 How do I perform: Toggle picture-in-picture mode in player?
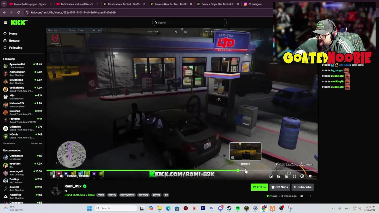point(271,176)
